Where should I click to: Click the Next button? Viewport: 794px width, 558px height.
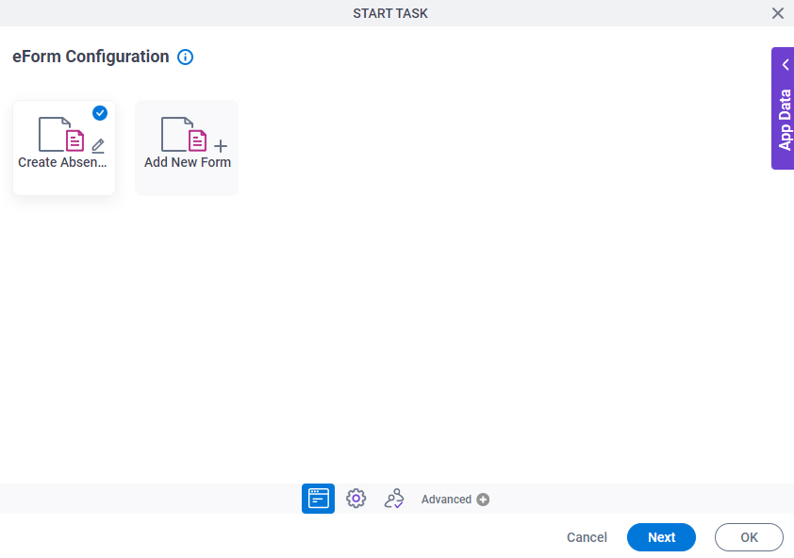pyautogui.click(x=661, y=537)
